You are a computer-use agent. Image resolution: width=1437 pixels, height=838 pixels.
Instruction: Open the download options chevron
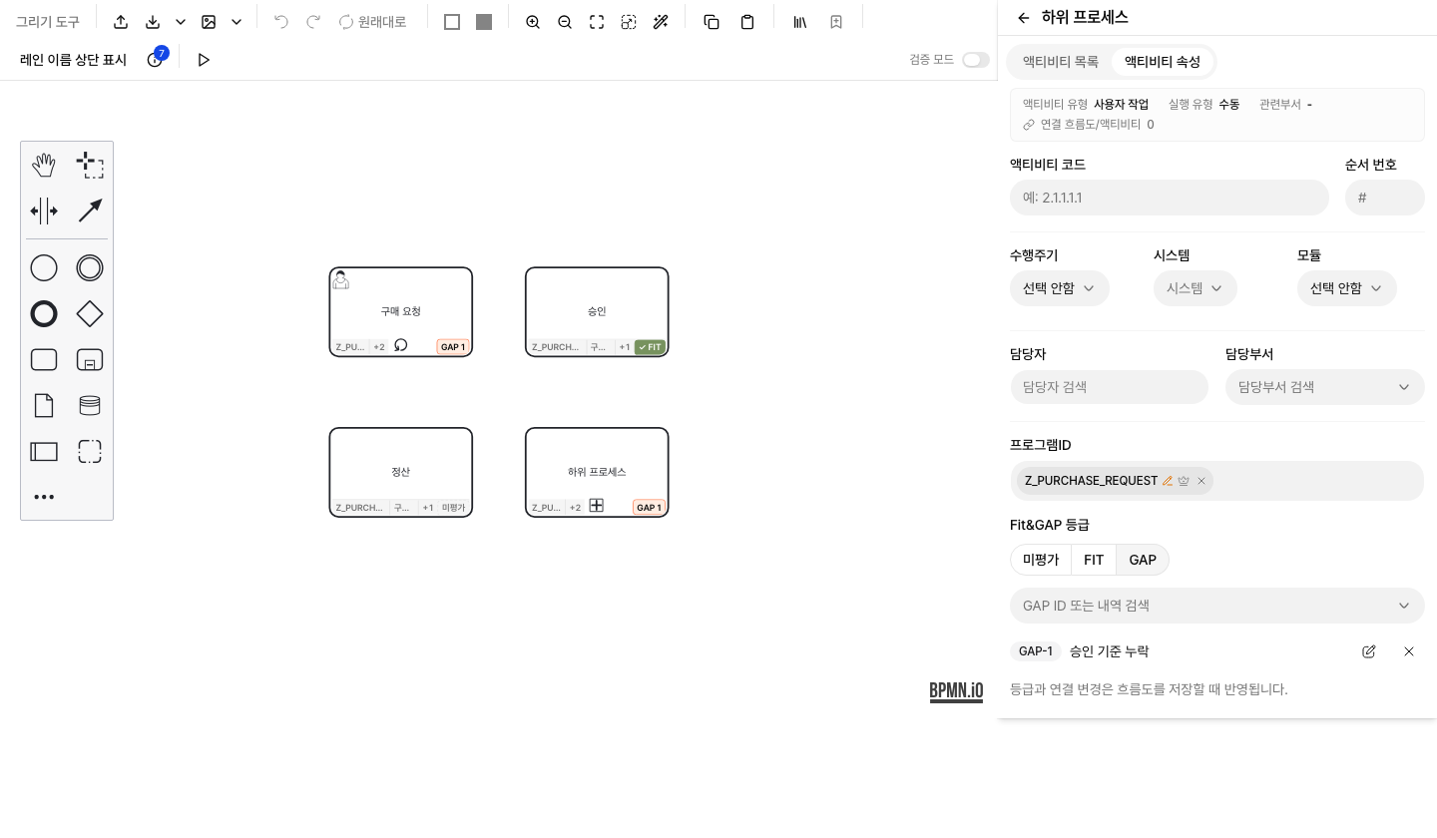pos(181,22)
